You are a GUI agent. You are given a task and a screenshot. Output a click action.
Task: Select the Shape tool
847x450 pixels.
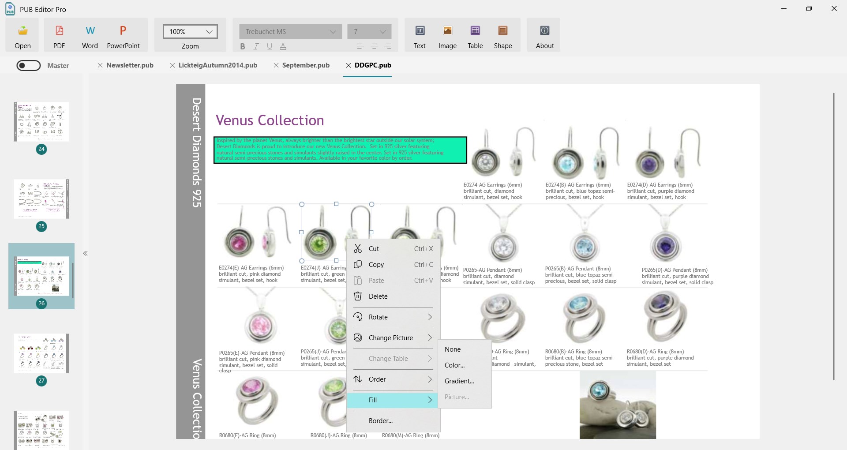pyautogui.click(x=502, y=31)
